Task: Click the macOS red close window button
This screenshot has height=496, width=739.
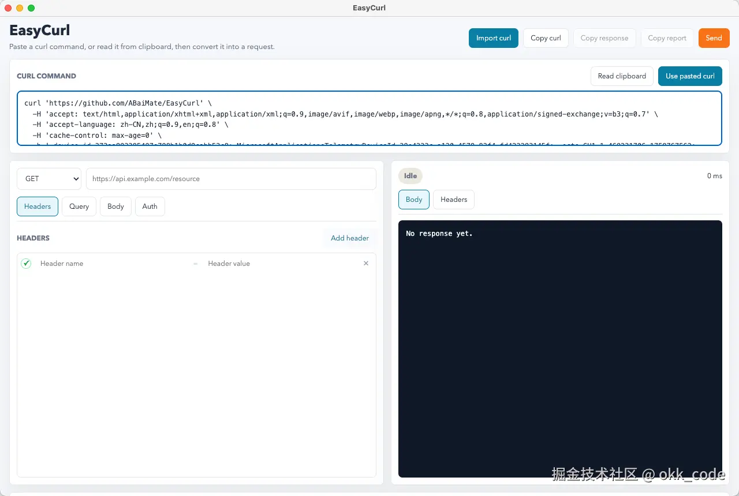Action: (x=8, y=8)
